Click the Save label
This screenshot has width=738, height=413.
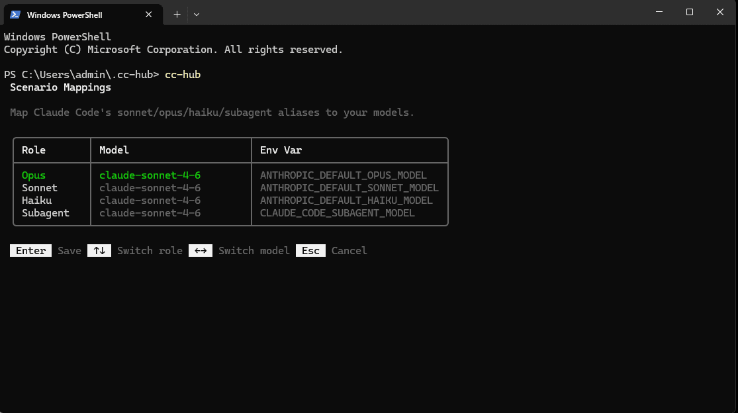pos(69,251)
